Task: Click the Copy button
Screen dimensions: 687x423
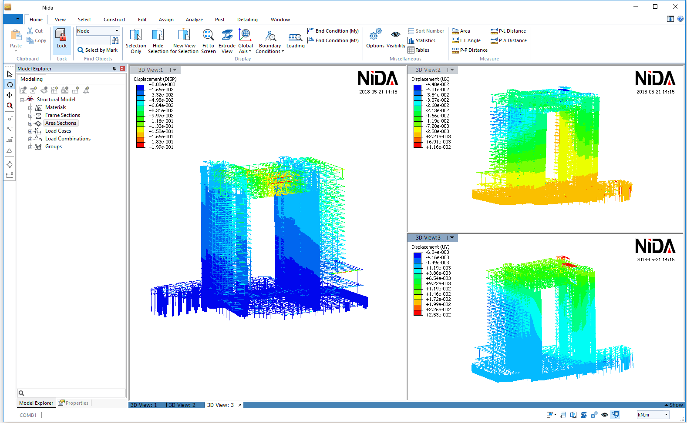Action: click(x=37, y=40)
